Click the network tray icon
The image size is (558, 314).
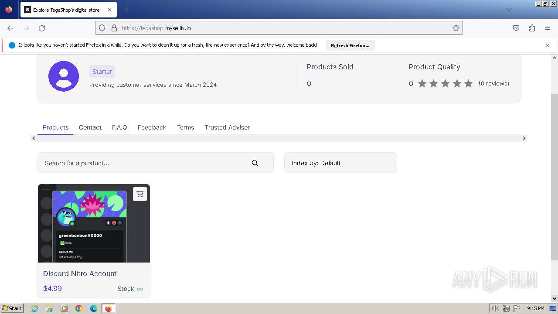point(506,308)
